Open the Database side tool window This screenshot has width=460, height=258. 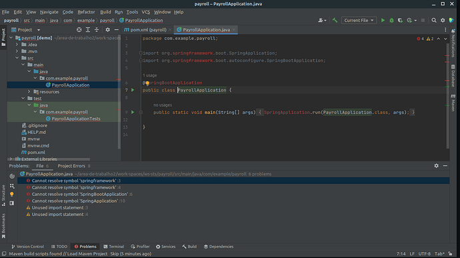pyautogui.click(x=453, y=75)
